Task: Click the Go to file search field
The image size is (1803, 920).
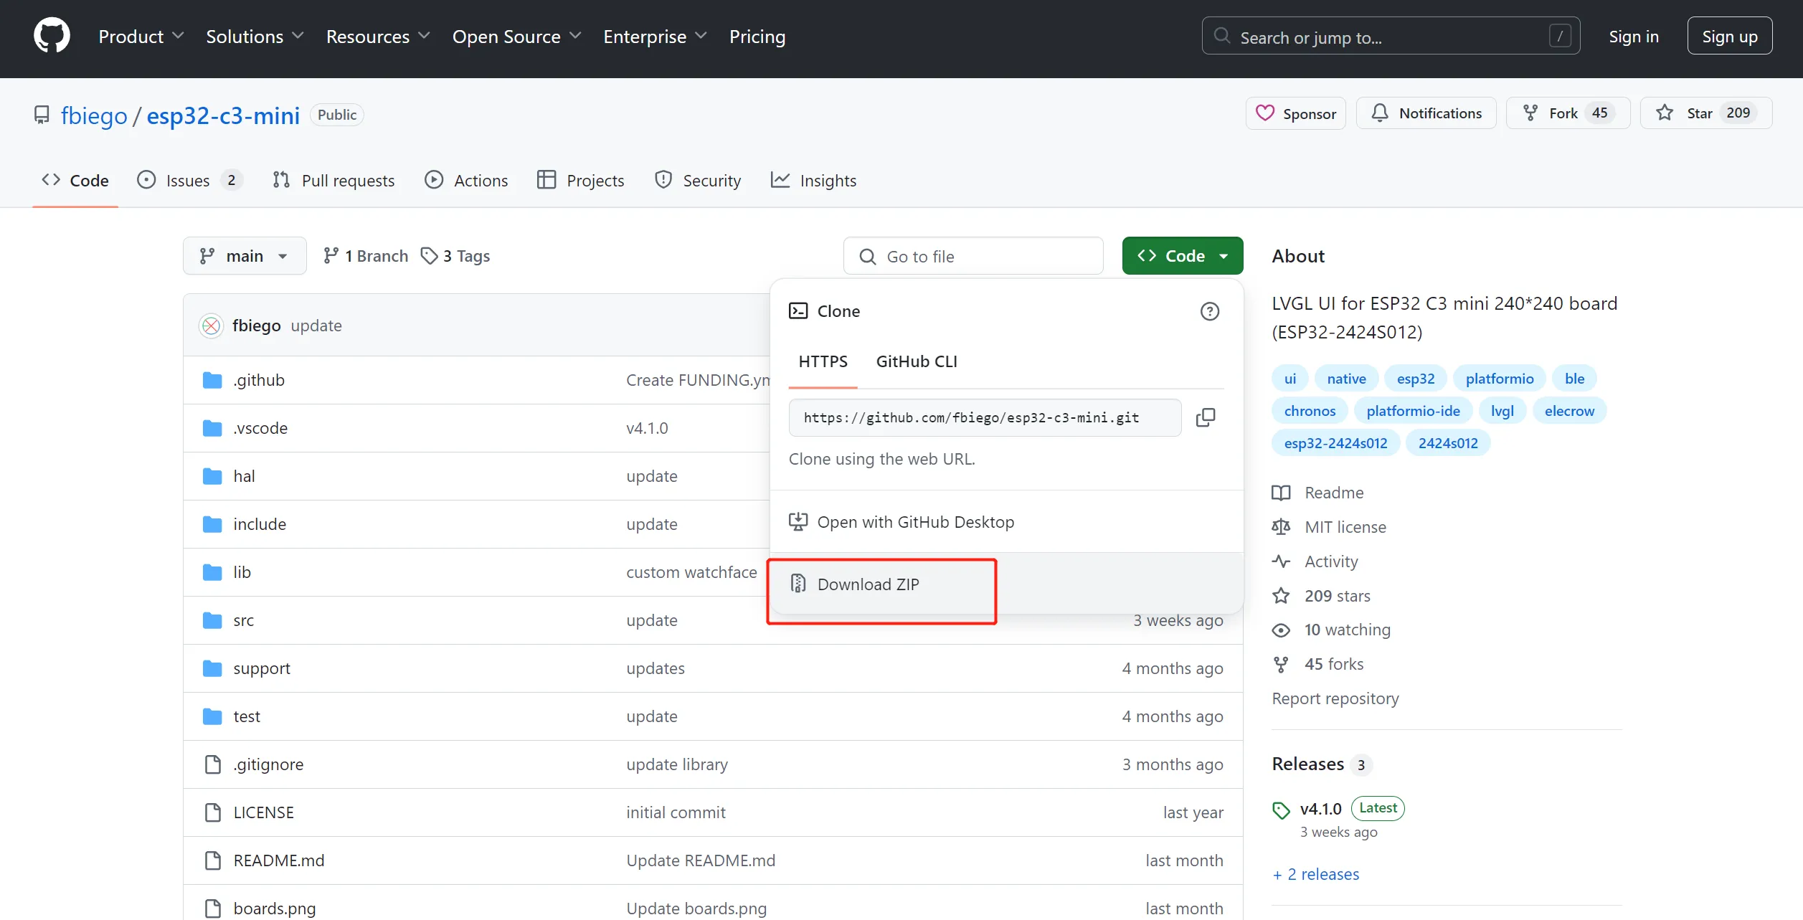Action: pos(973,256)
